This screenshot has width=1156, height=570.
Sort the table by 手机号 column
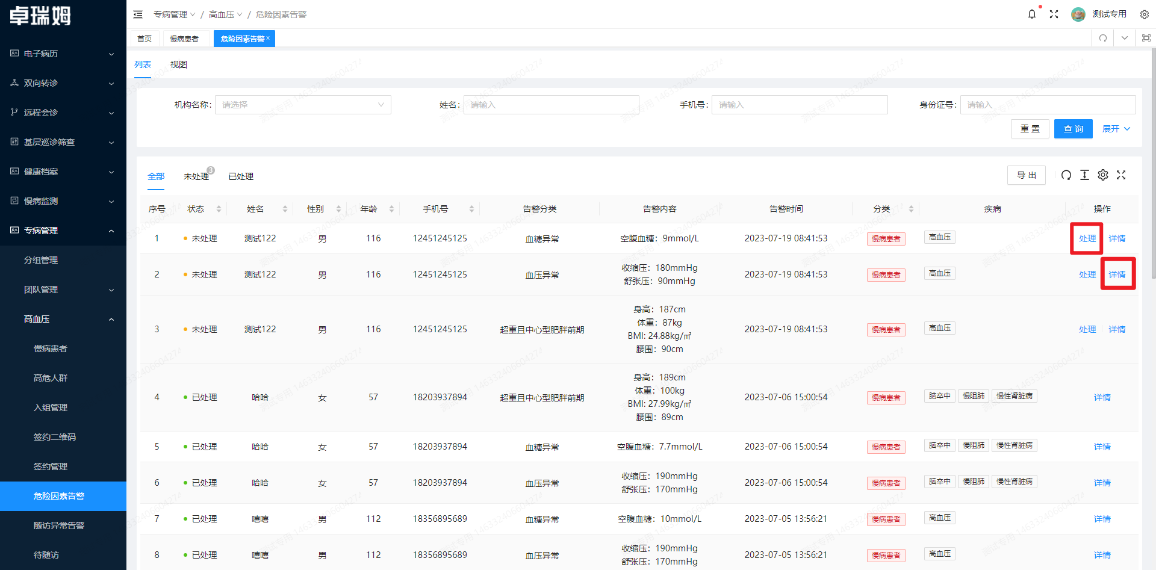(471, 209)
